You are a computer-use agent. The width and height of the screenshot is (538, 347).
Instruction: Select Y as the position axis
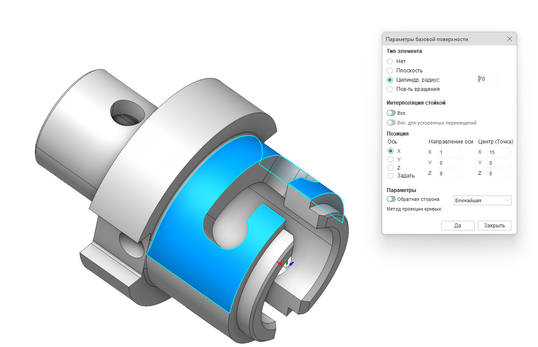[391, 159]
